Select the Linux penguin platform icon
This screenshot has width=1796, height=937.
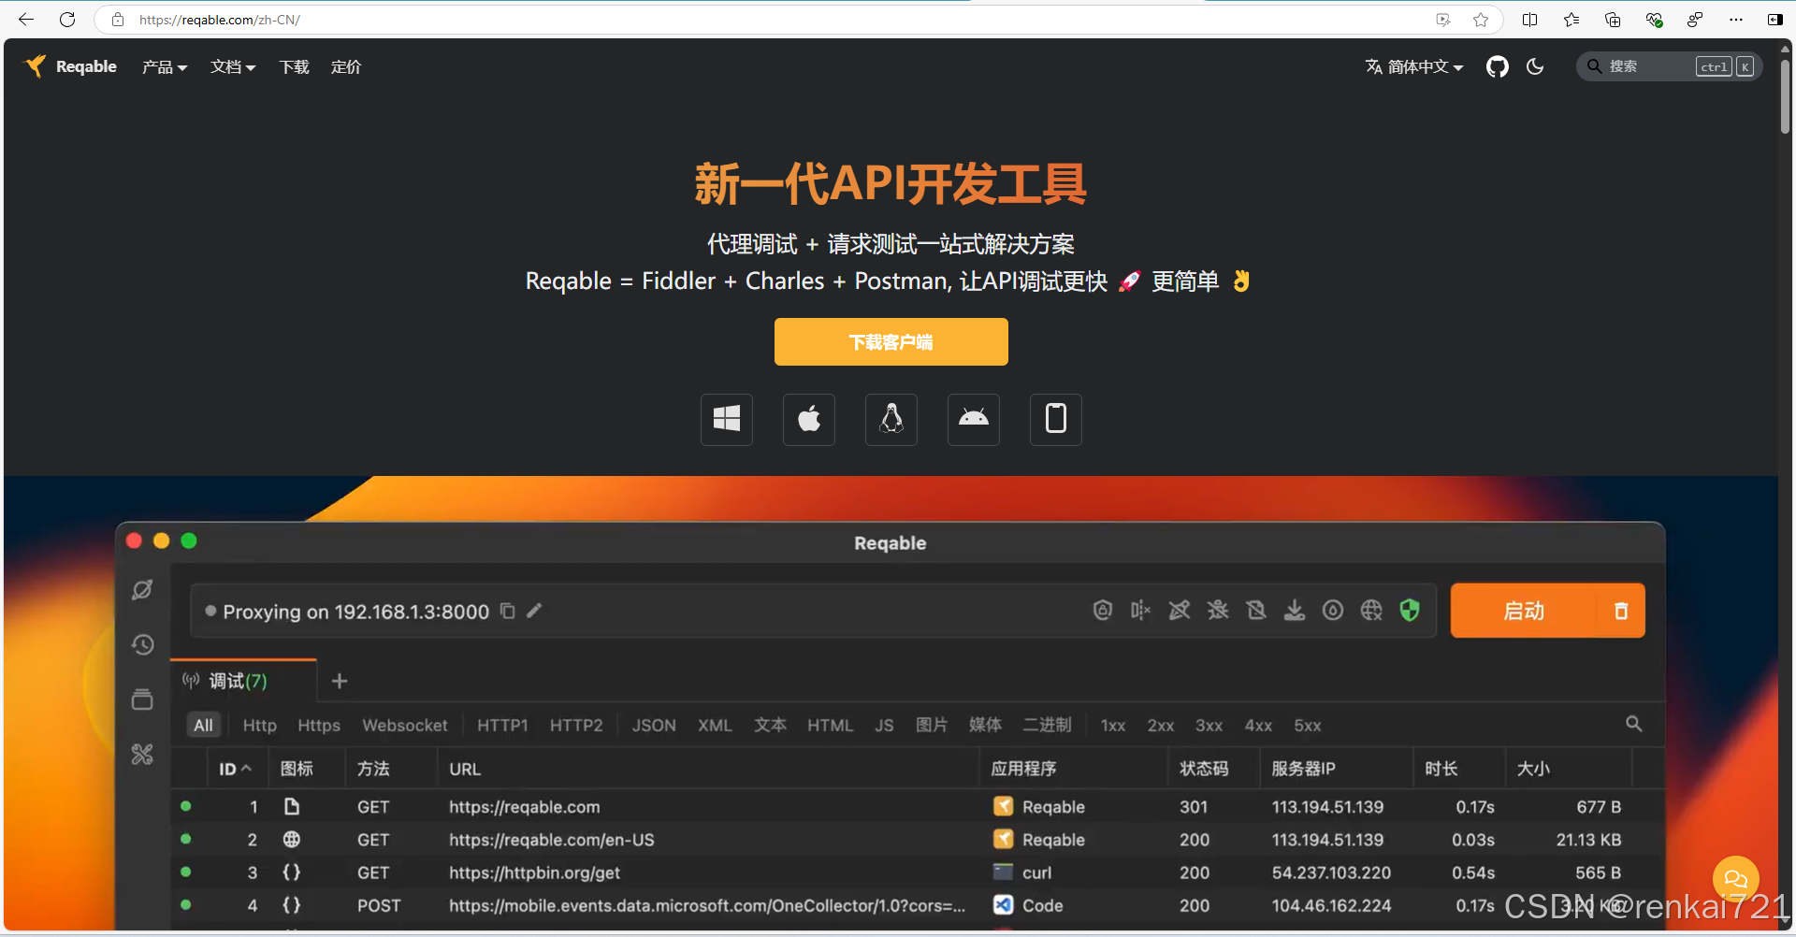pos(891,419)
